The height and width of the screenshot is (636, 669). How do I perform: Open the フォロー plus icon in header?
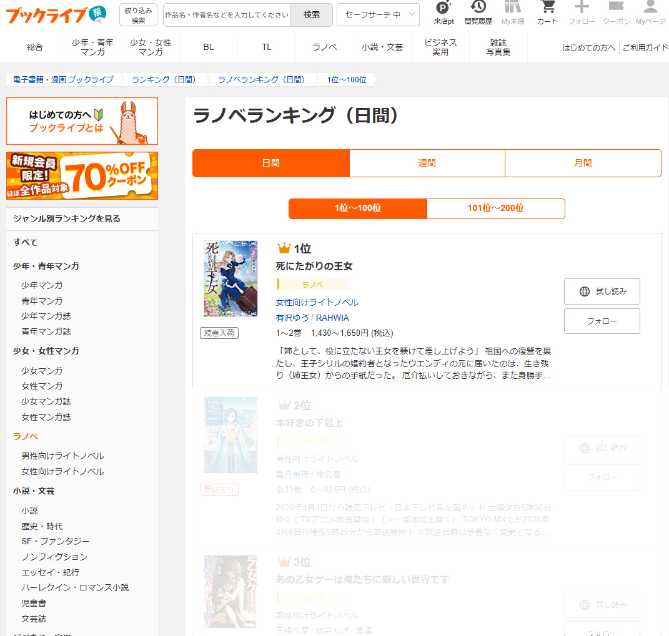(x=582, y=12)
